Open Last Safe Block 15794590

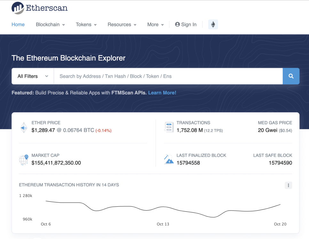pos(281,163)
